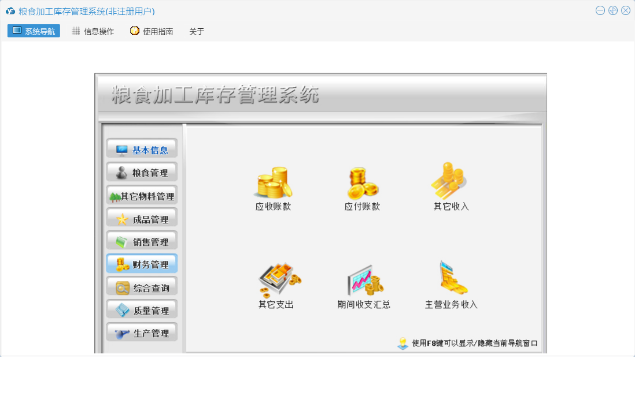Click the 应付账款 text label
The width and height of the screenshot is (635, 415).
pyautogui.click(x=363, y=207)
